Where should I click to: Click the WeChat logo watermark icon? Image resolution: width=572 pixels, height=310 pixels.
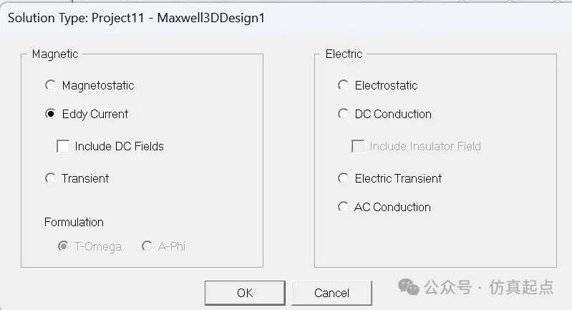pos(409,287)
